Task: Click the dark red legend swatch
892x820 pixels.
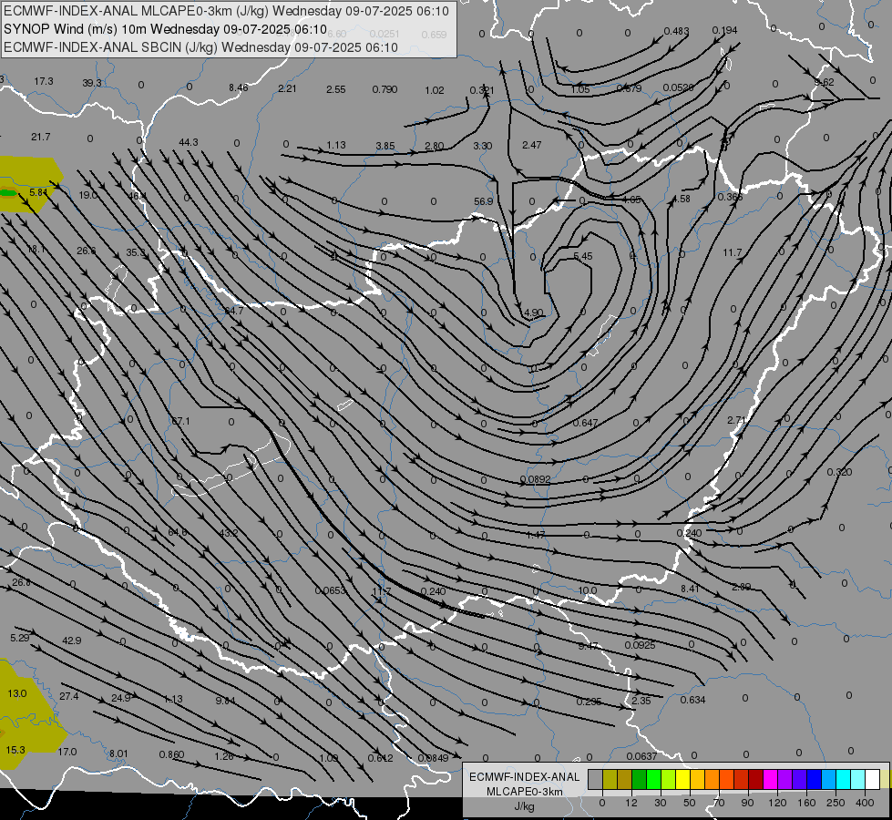Action: coord(756,780)
